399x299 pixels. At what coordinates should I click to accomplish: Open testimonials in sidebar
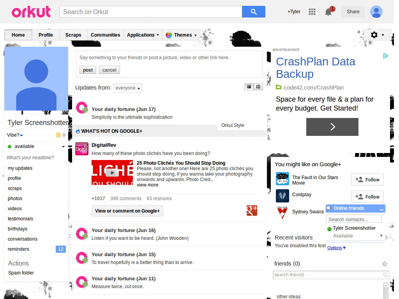click(x=20, y=219)
